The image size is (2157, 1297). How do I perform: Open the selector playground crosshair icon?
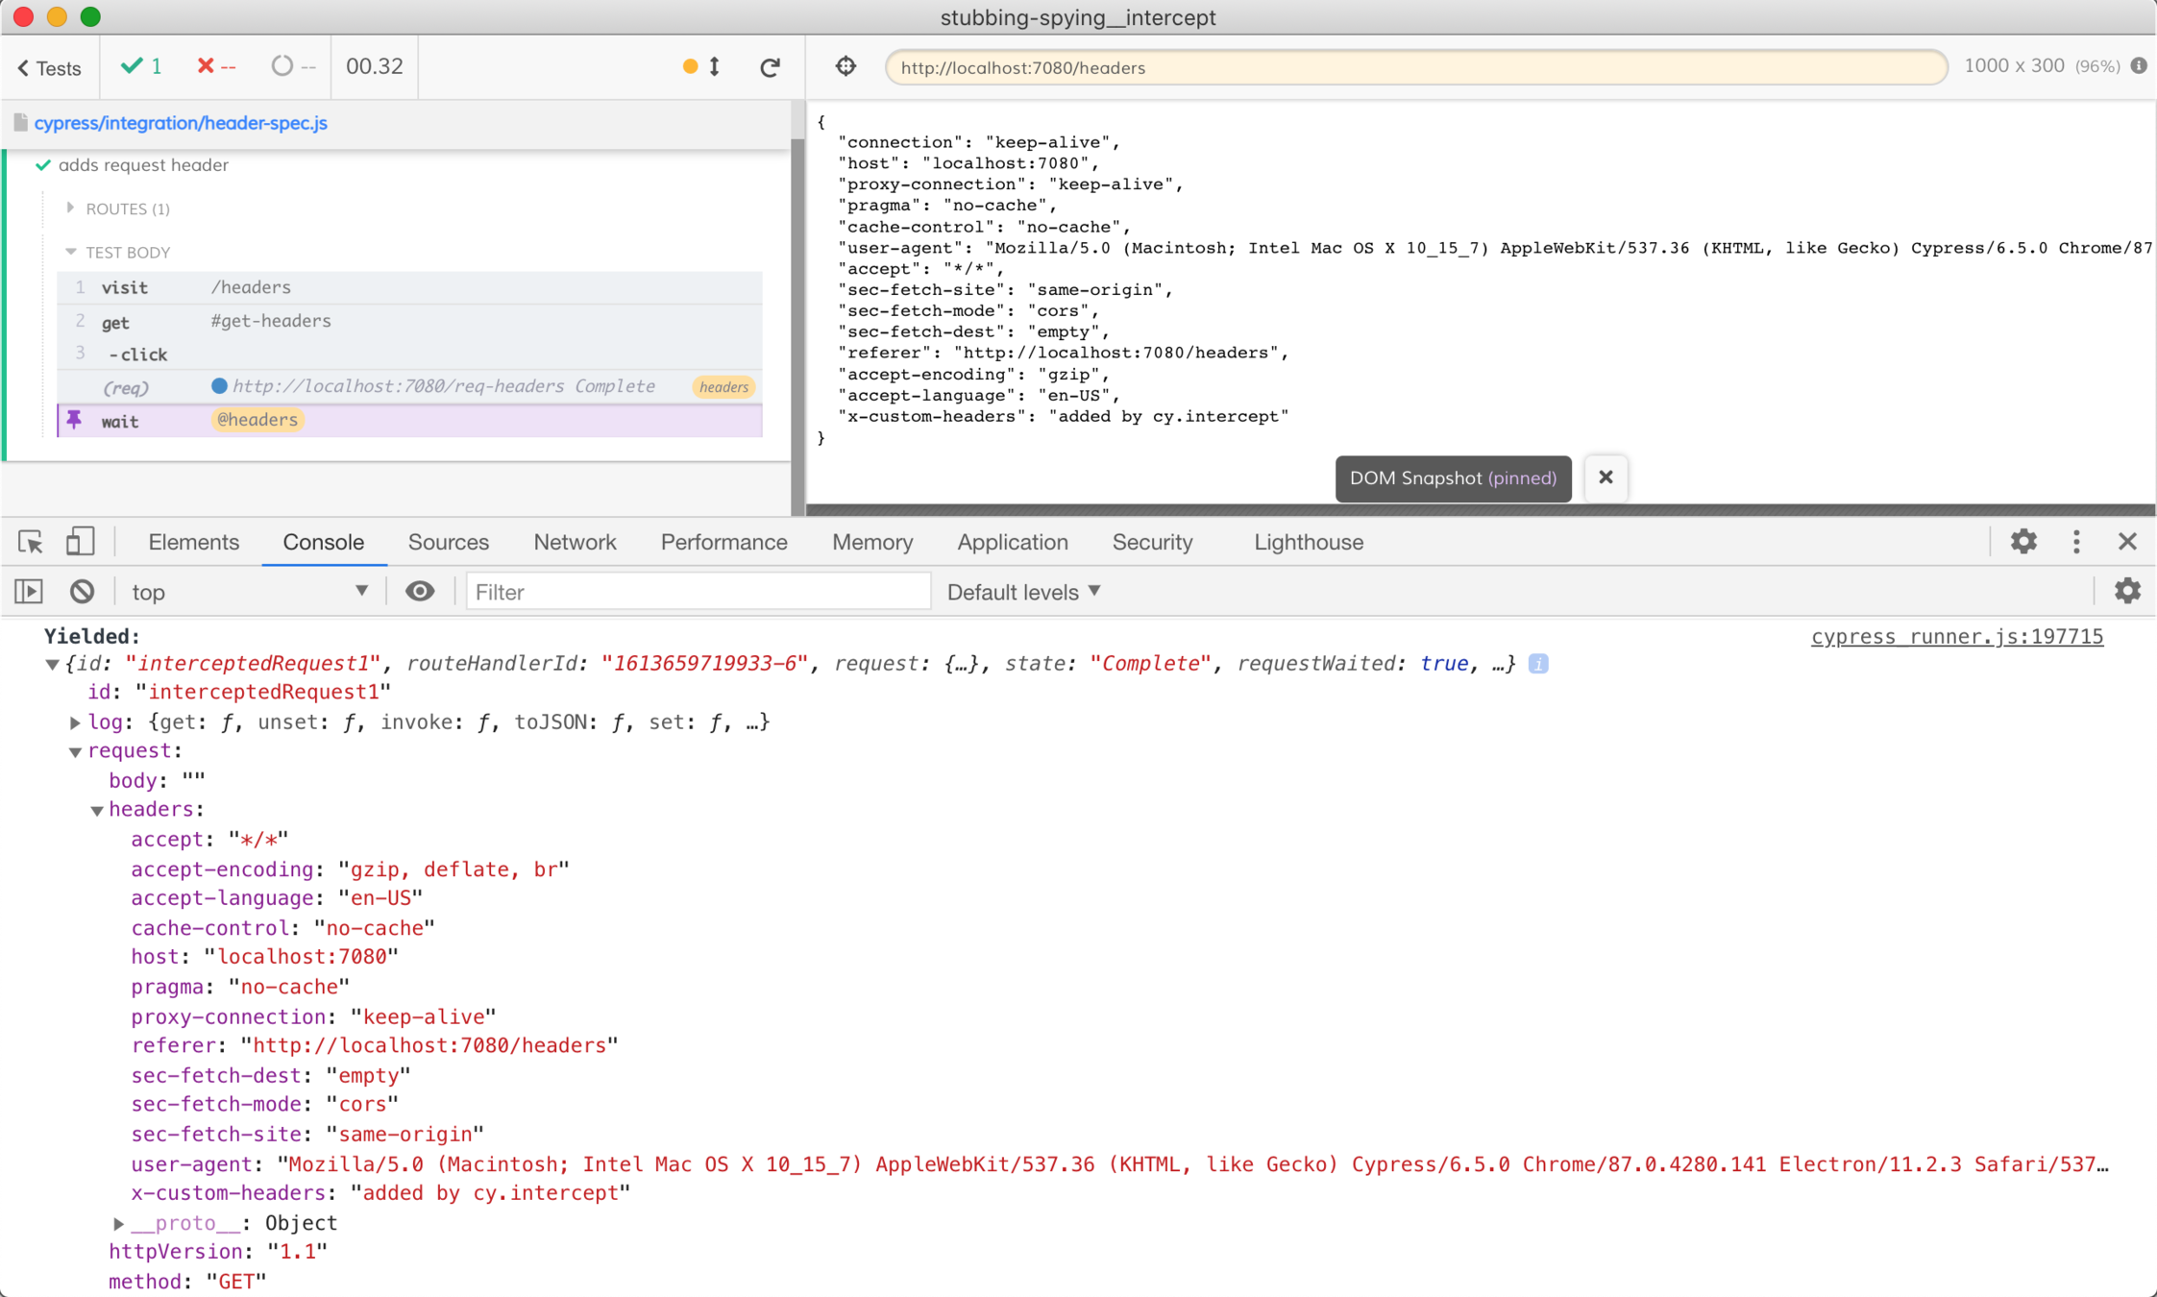point(846,66)
